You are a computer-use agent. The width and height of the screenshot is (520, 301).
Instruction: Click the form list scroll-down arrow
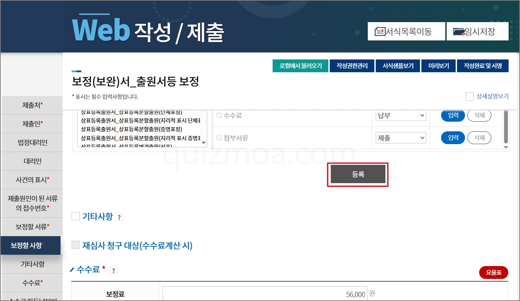[203, 143]
